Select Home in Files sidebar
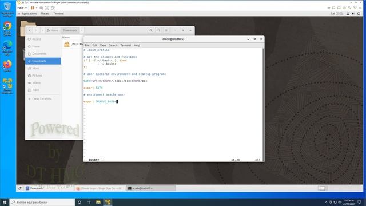This screenshot has width=366, height=206. 43,46
